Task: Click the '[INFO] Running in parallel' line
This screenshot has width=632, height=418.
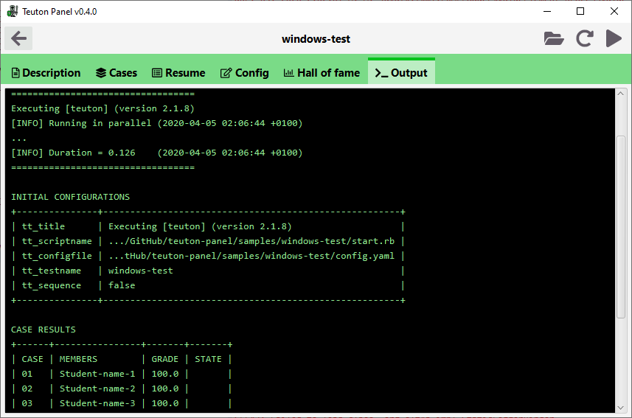Action: (x=157, y=123)
